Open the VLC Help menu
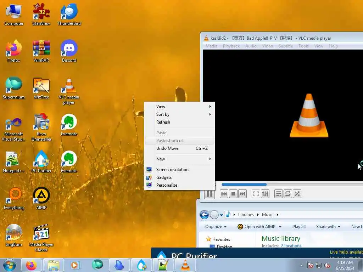363x272 pixels. tap(333, 46)
